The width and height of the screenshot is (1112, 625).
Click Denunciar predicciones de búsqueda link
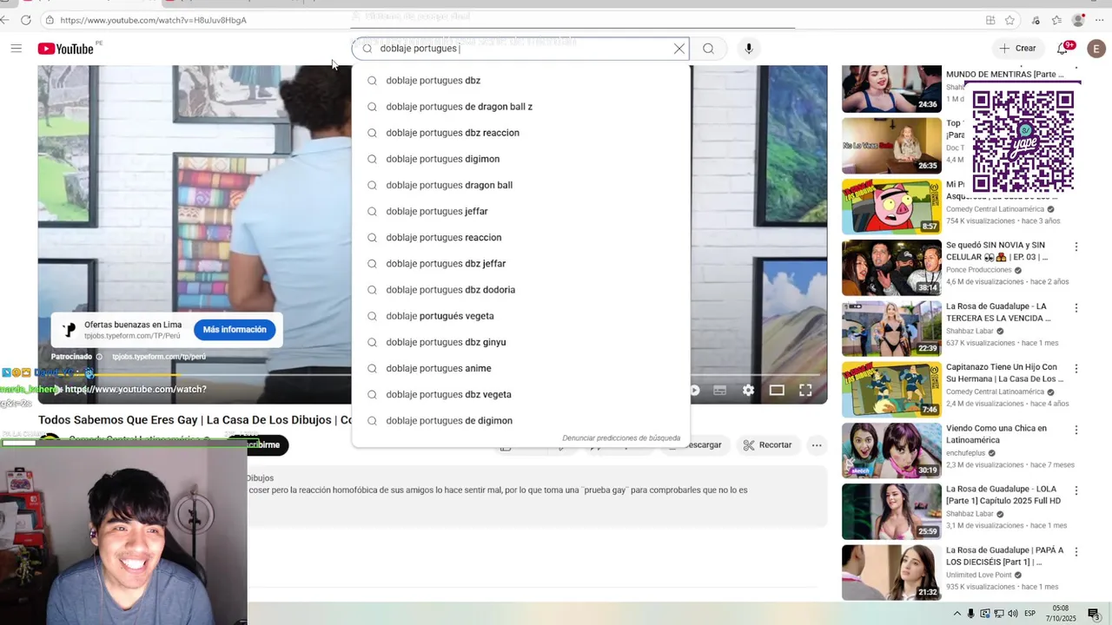pyautogui.click(x=621, y=438)
